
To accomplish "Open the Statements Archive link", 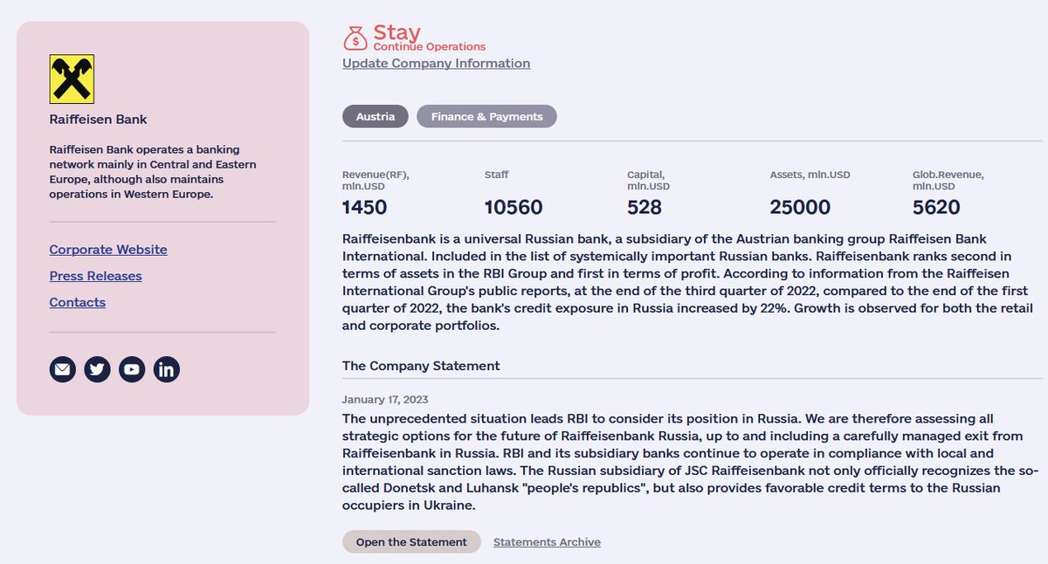I will 547,542.
